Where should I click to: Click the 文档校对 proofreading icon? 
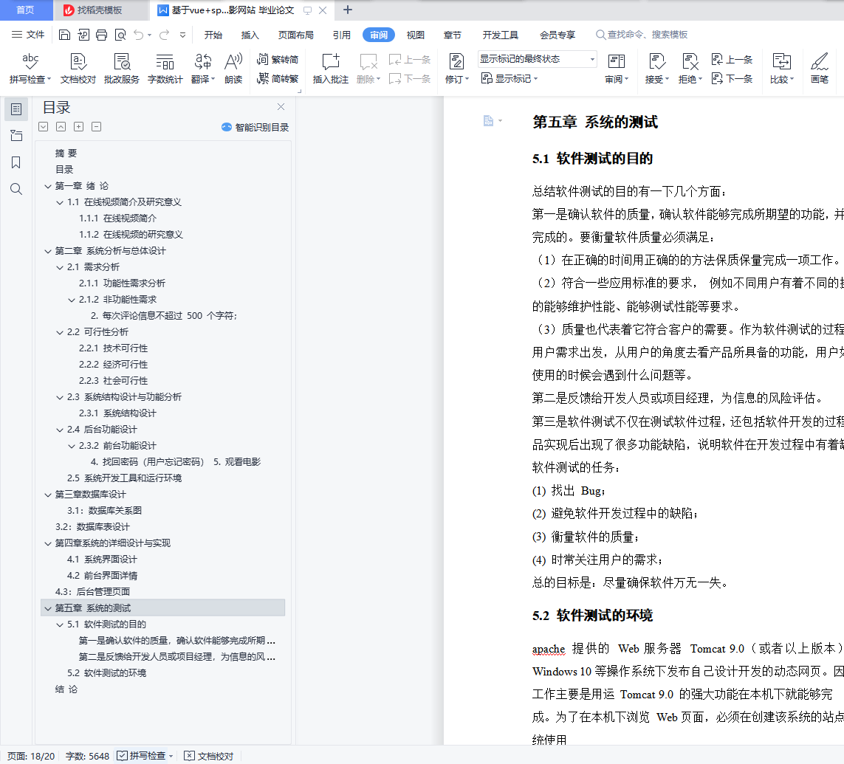(x=78, y=69)
